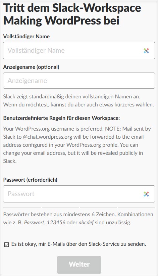This screenshot has height=276, width=158.
Task: Click the Weiter button
Action: 79,265
